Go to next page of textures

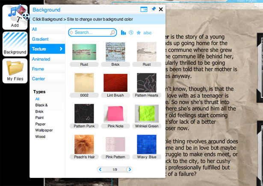tap(130, 169)
